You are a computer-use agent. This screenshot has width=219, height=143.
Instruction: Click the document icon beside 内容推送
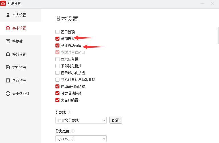(8, 80)
